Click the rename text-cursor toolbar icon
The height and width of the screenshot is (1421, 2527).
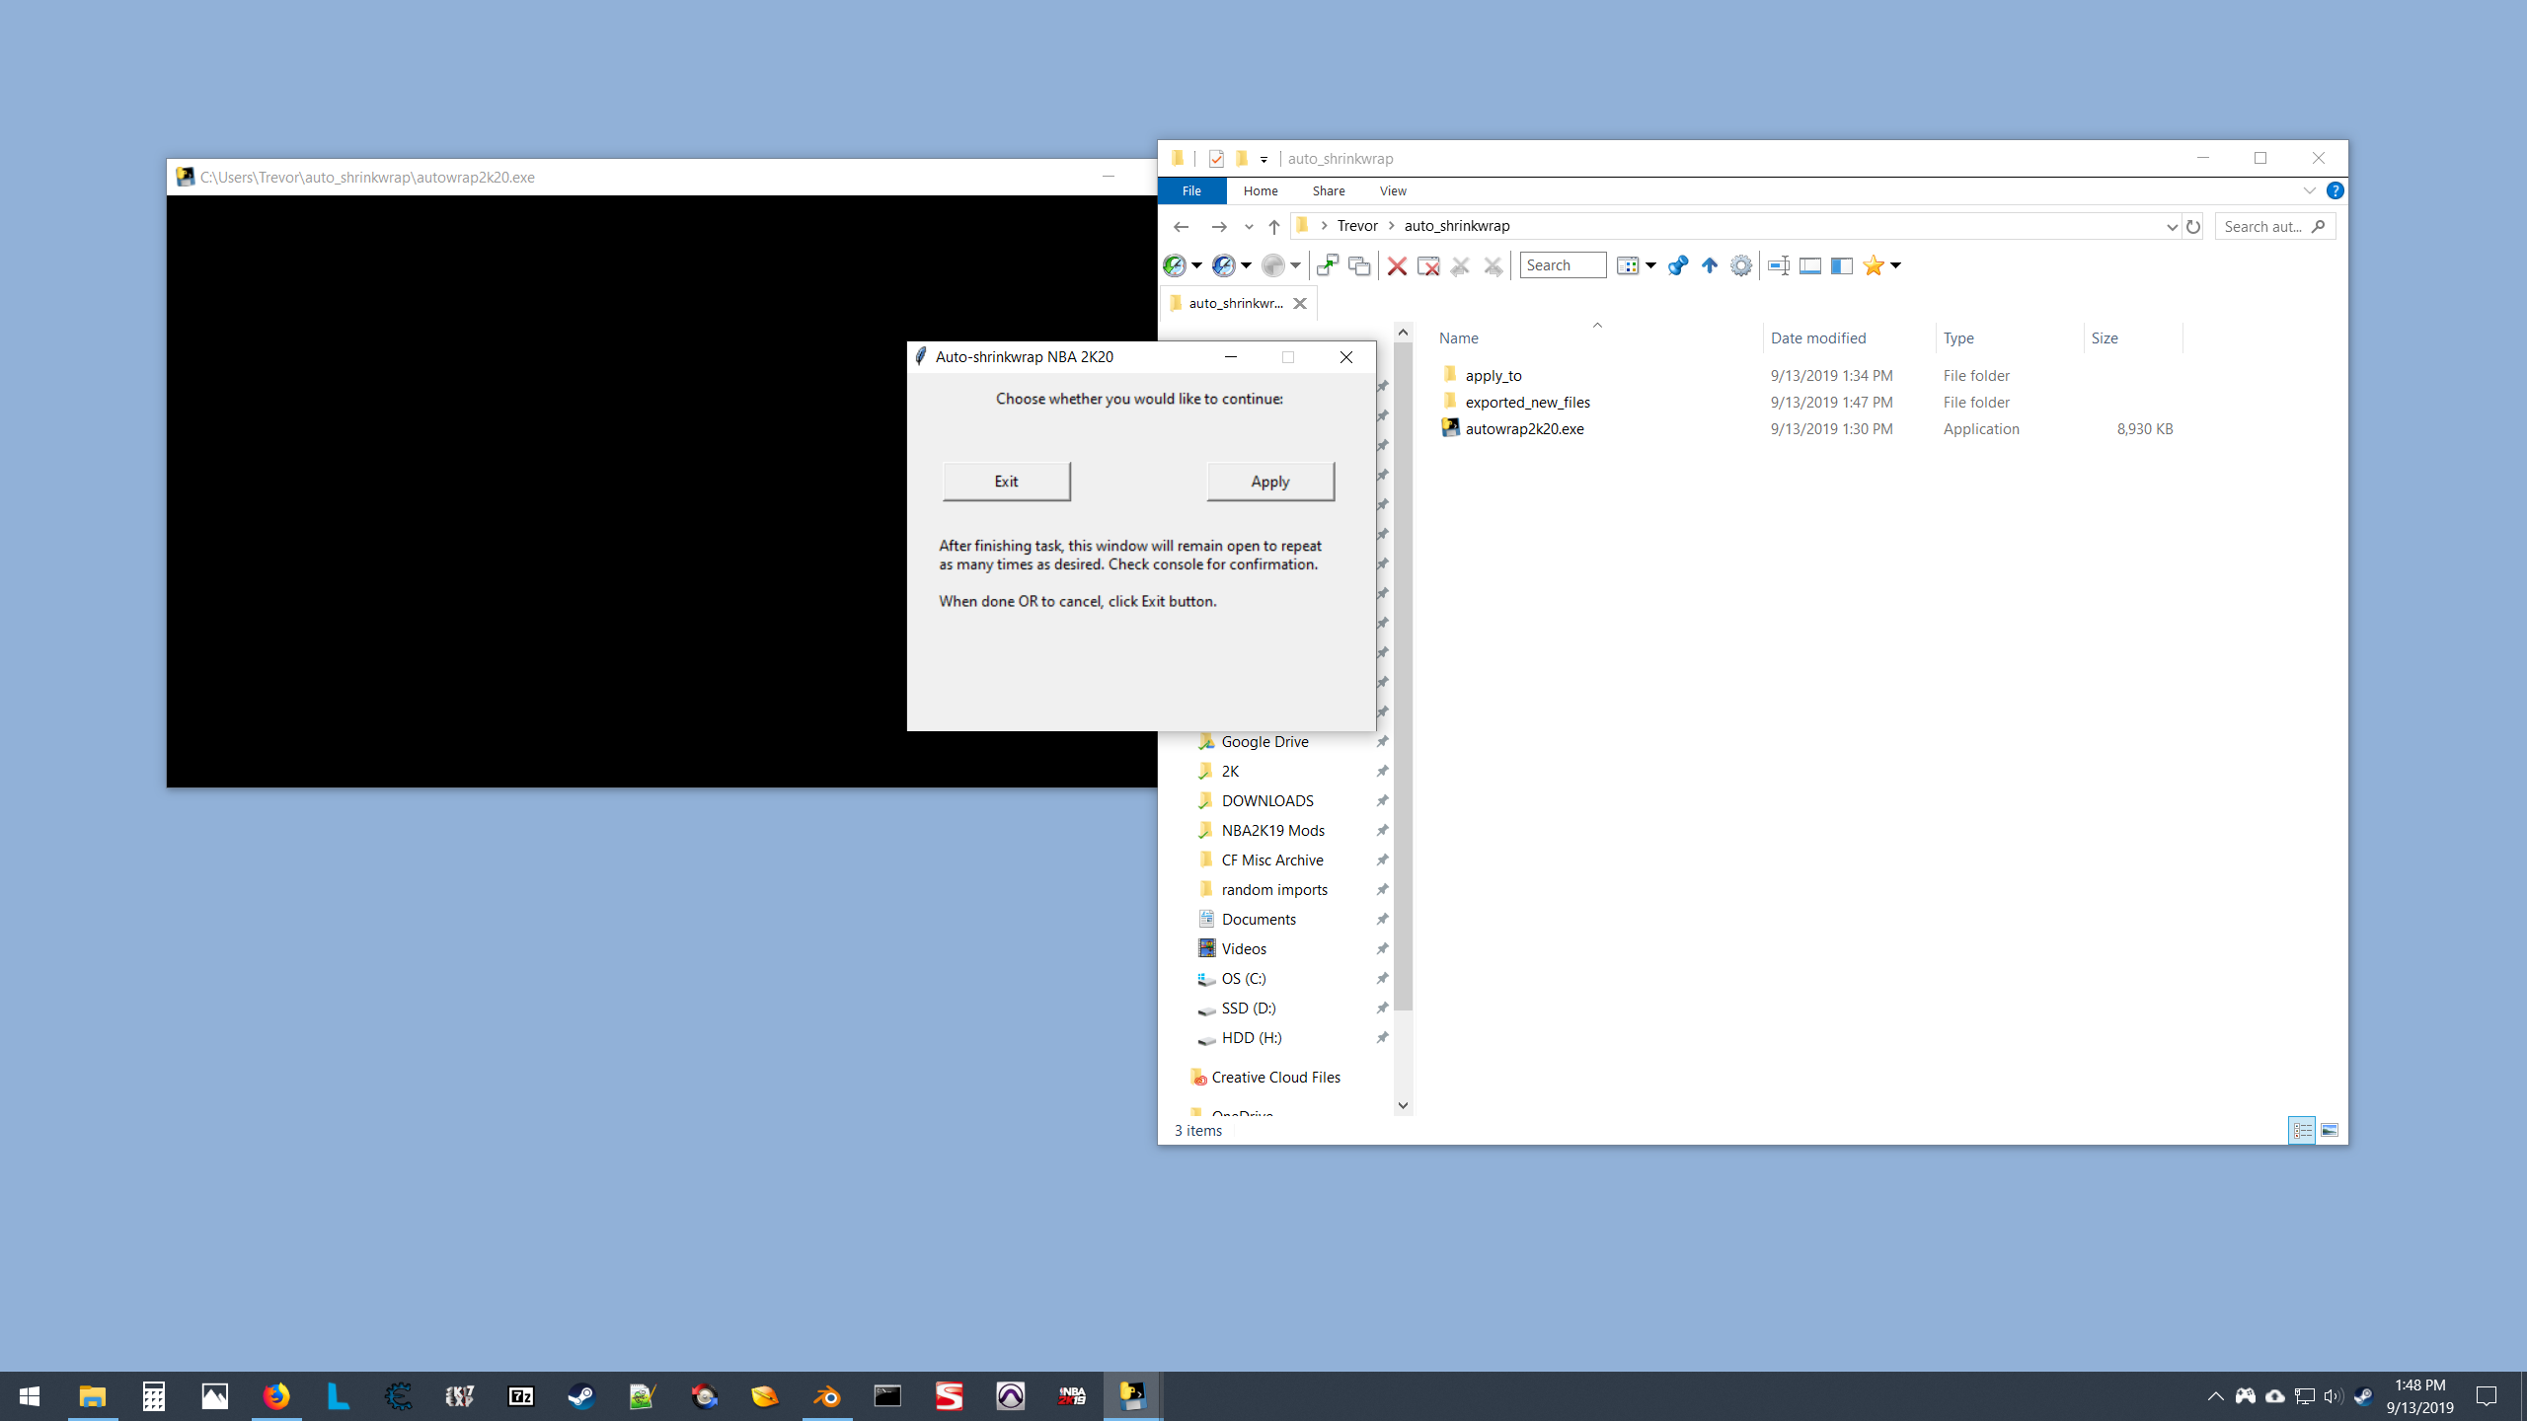pyautogui.click(x=1779, y=265)
